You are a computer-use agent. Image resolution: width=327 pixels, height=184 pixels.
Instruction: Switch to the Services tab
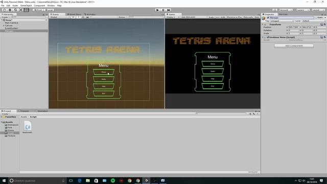pyautogui.click(x=284, y=14)
